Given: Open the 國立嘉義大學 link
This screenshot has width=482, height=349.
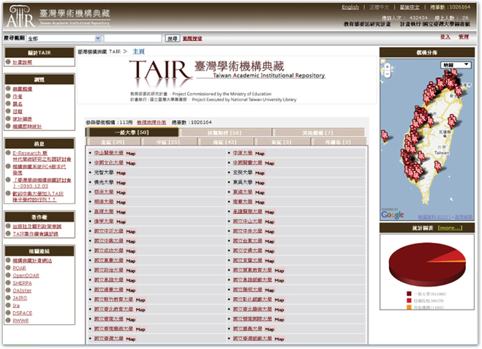Looking at the screenshot, I should (247, 329).
